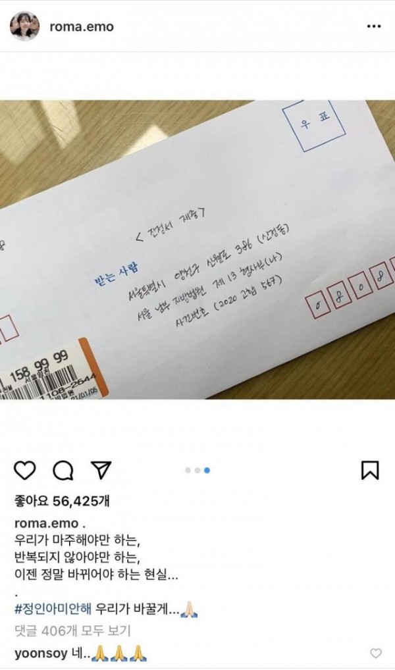Open #정인아미안해 hashtag
This screenshot has width=395, height=670.
click(53, 608)
